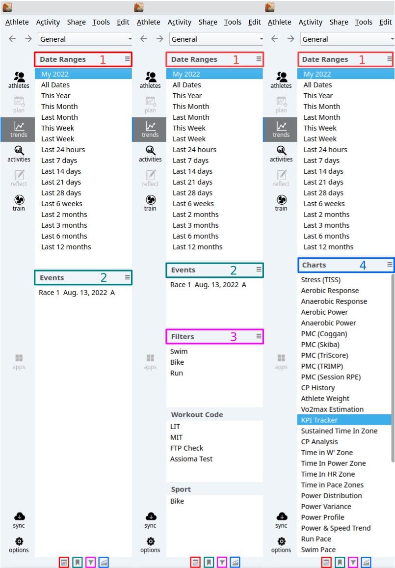Go forward using left panel's forward arrow

click(28, 39)
